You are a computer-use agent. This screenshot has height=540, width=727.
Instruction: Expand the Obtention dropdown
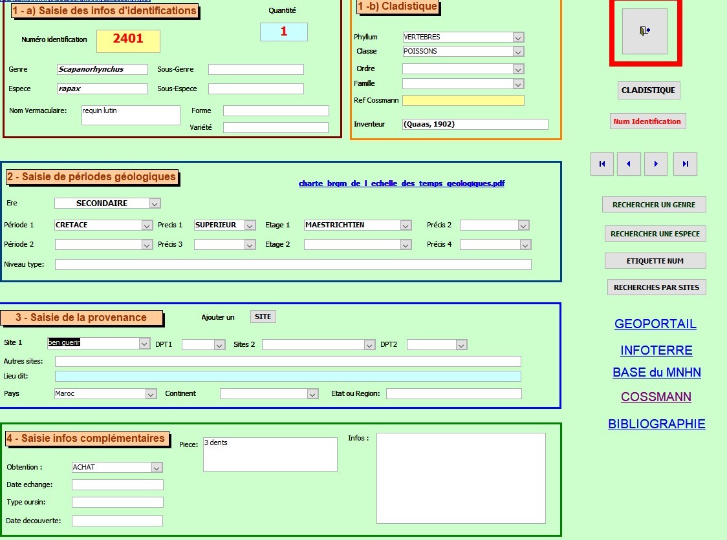157,468
